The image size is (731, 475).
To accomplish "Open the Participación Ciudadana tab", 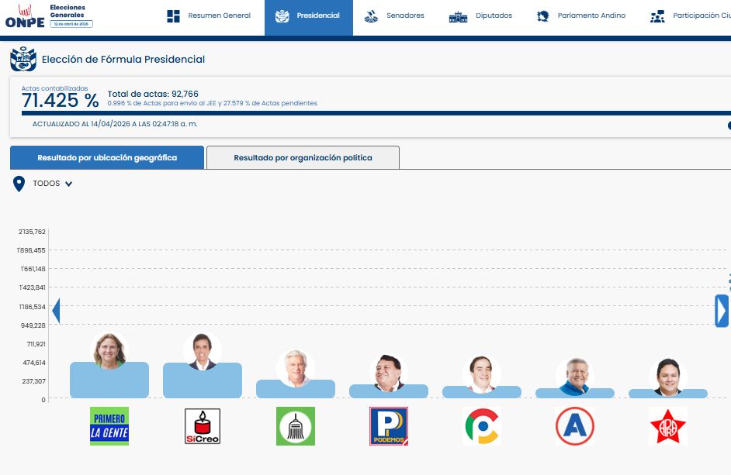I will 690,15.
